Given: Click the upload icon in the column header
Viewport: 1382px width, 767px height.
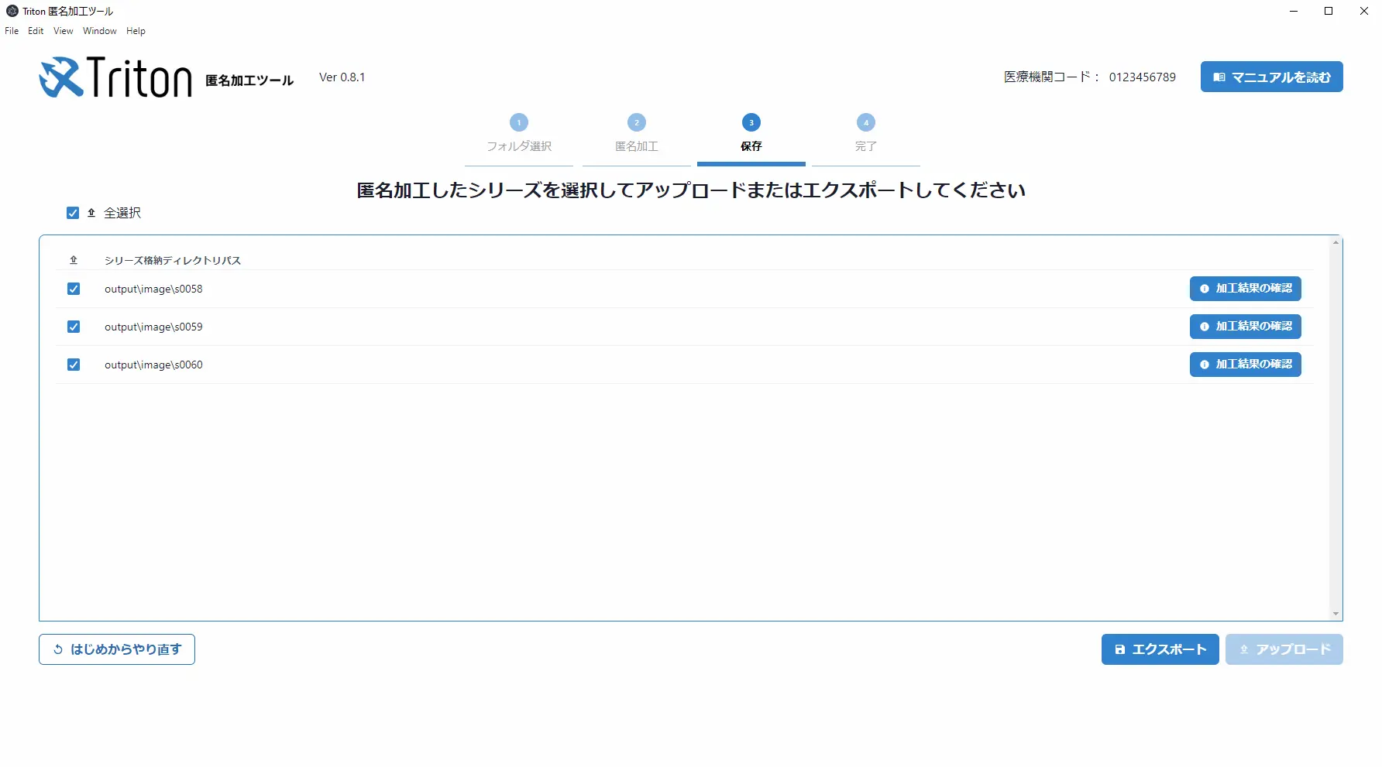Looking at the screenshot, I should 74,260.
